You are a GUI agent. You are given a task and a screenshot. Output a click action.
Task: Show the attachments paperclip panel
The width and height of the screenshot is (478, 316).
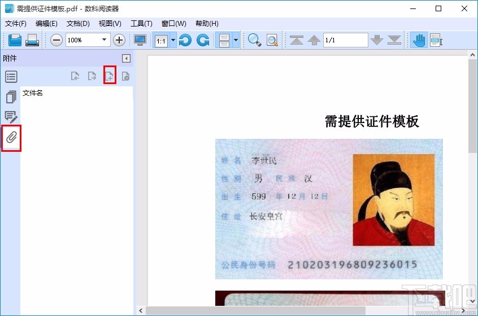pos(11,138)
